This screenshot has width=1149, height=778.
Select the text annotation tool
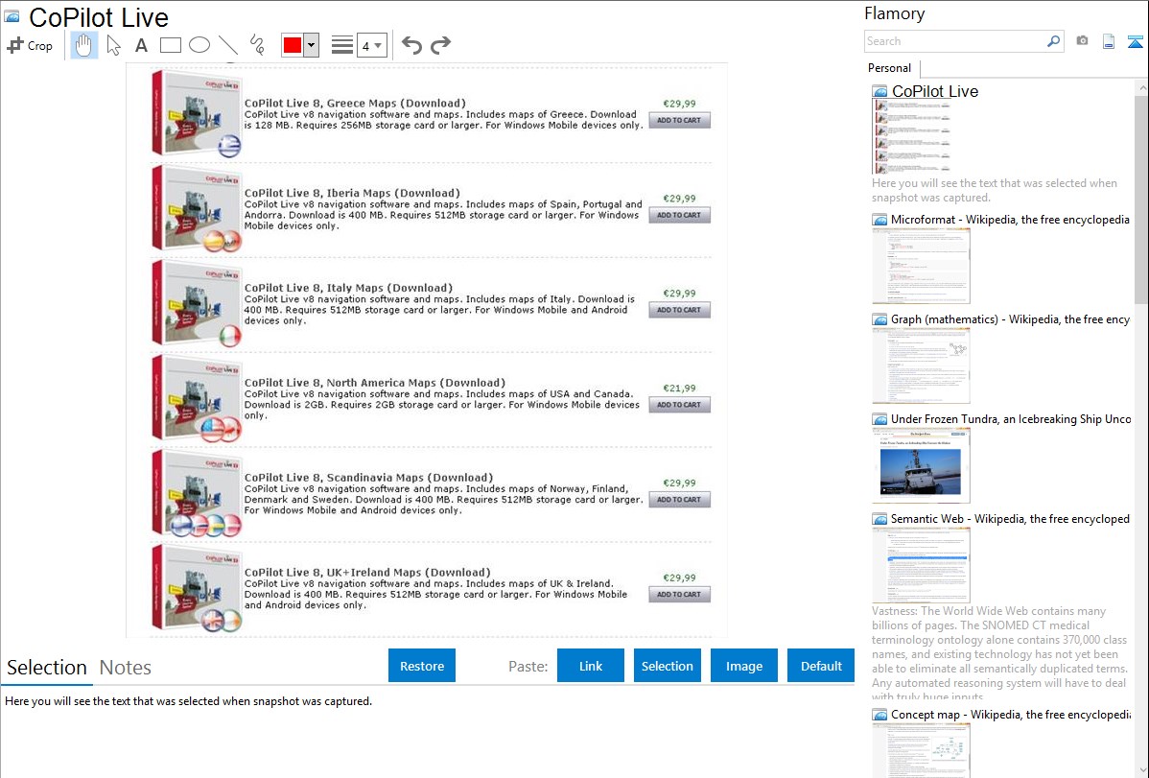141,45
